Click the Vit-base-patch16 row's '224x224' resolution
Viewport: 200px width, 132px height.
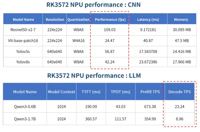click(55, 41)
